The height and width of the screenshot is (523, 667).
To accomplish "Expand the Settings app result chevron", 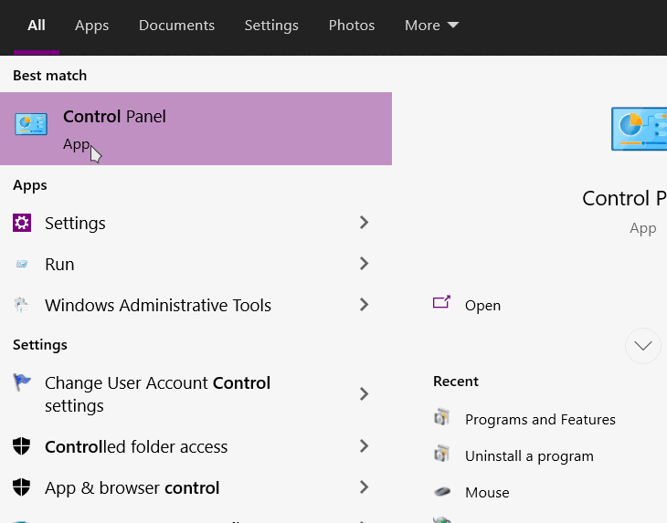I will click(364, 222).
